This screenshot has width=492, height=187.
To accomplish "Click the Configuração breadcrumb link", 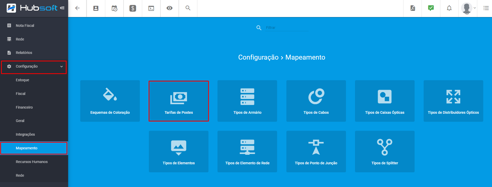I will (x=258, y=57).
